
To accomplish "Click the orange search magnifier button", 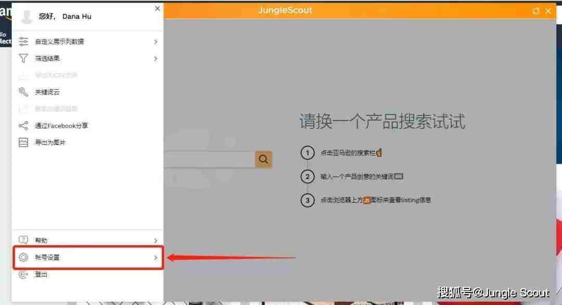I will pos(263,160).
